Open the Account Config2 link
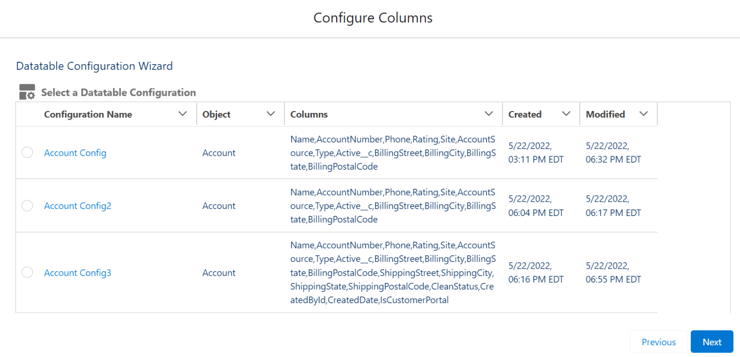 (x=78, y=206)
